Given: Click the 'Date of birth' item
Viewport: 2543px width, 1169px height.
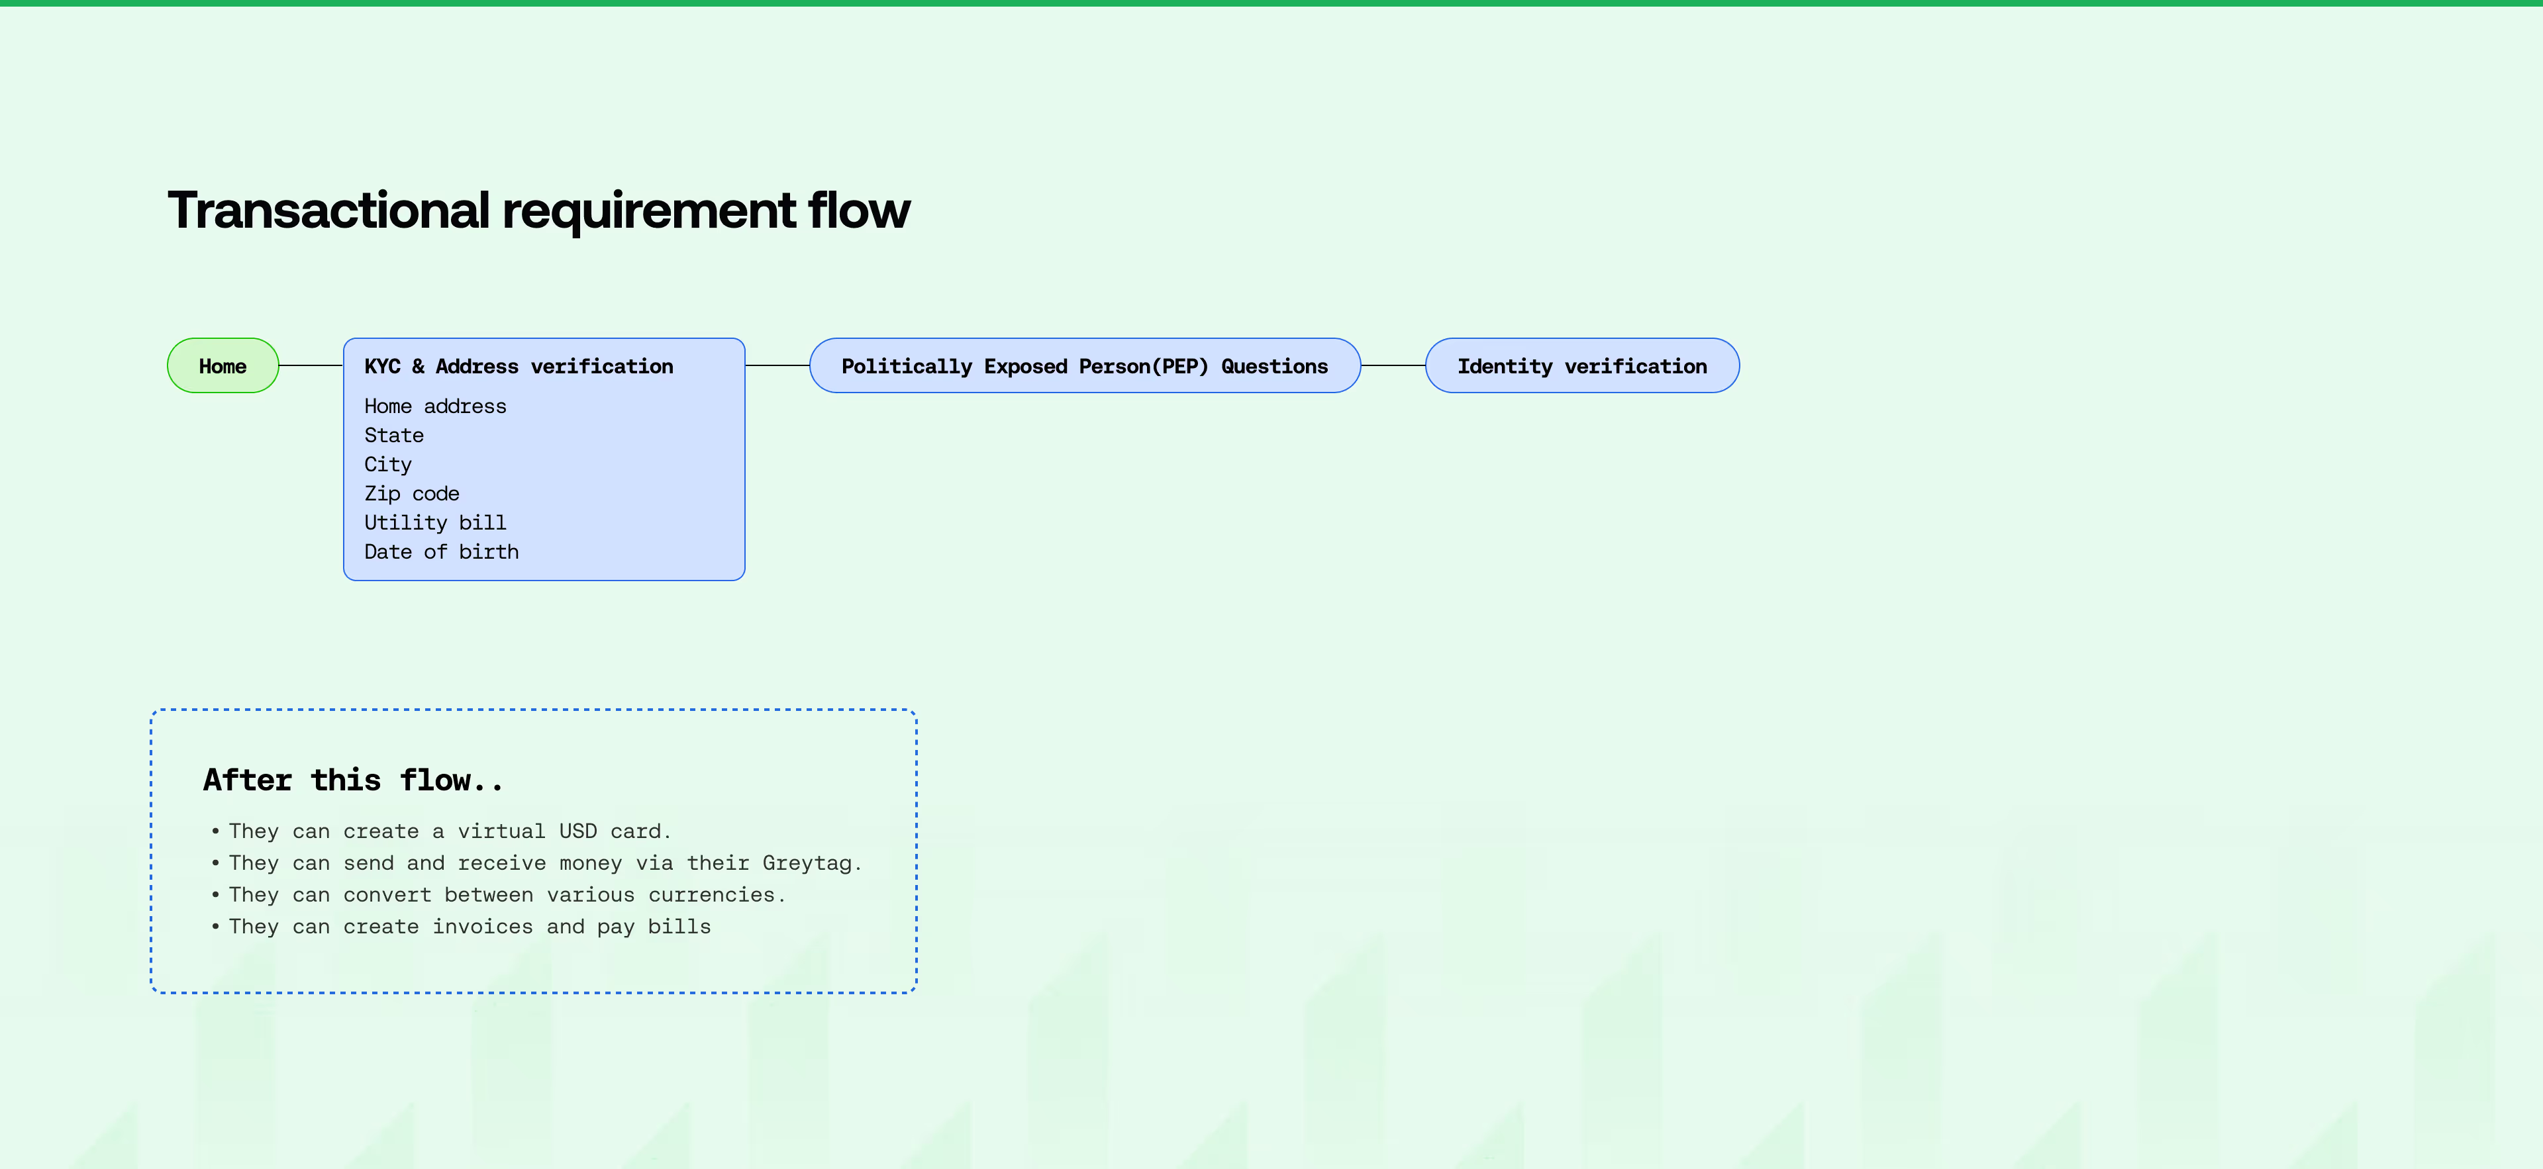Looking at the screenshot, I should (x=441, y=551).
